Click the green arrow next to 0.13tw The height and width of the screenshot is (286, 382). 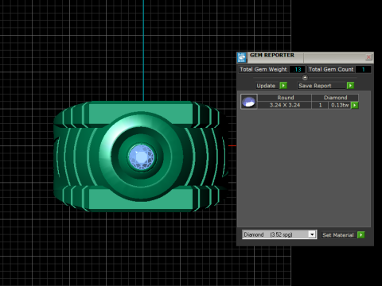pyautogui.click(x=355, y=106)
